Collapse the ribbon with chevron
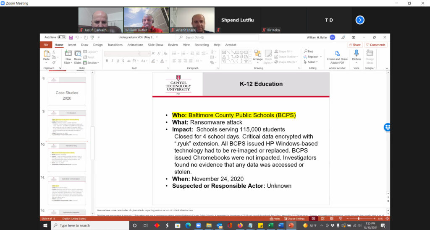Screen dimensions: 430x230 (387, 68)
